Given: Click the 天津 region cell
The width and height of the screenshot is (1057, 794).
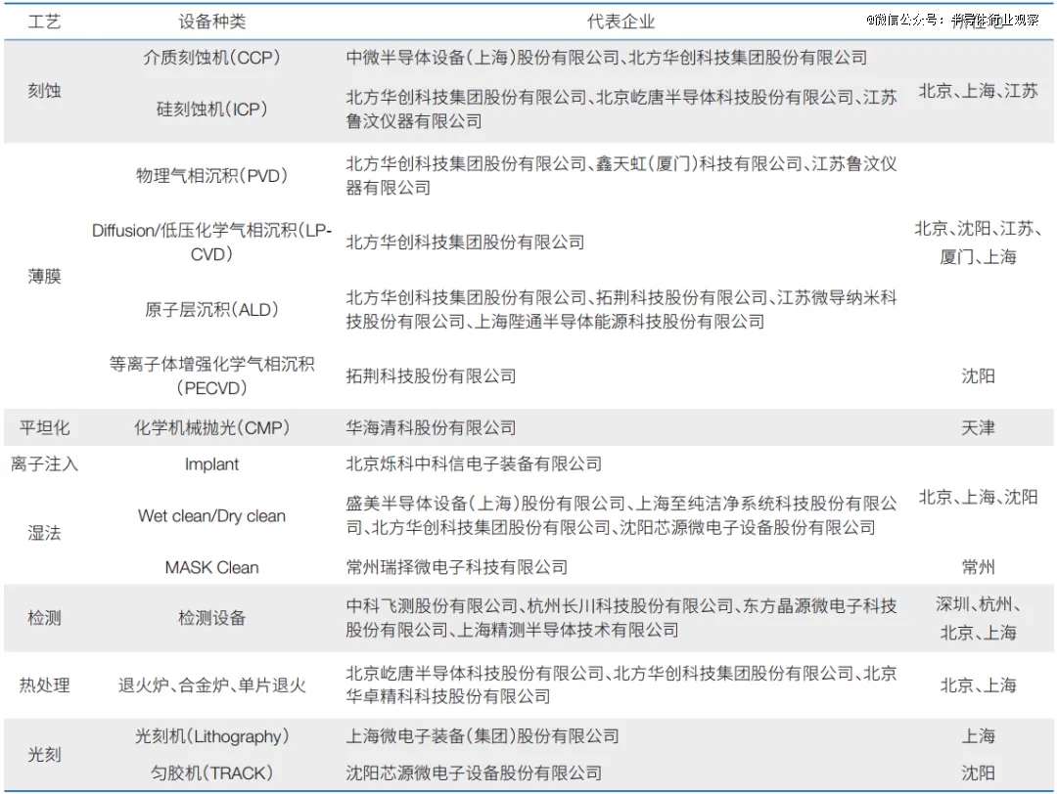Looking at the screenshot, I should [x=978, y=427].
